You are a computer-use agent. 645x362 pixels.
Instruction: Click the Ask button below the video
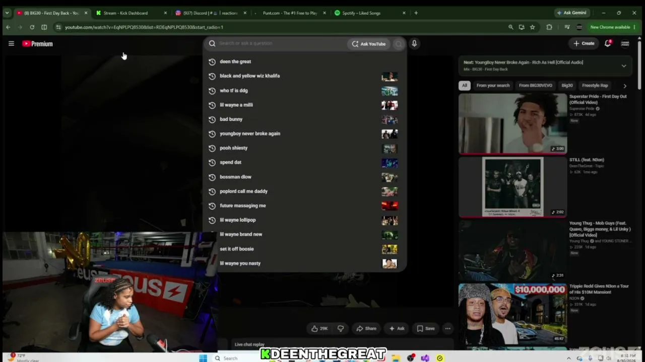coord(397,328)
